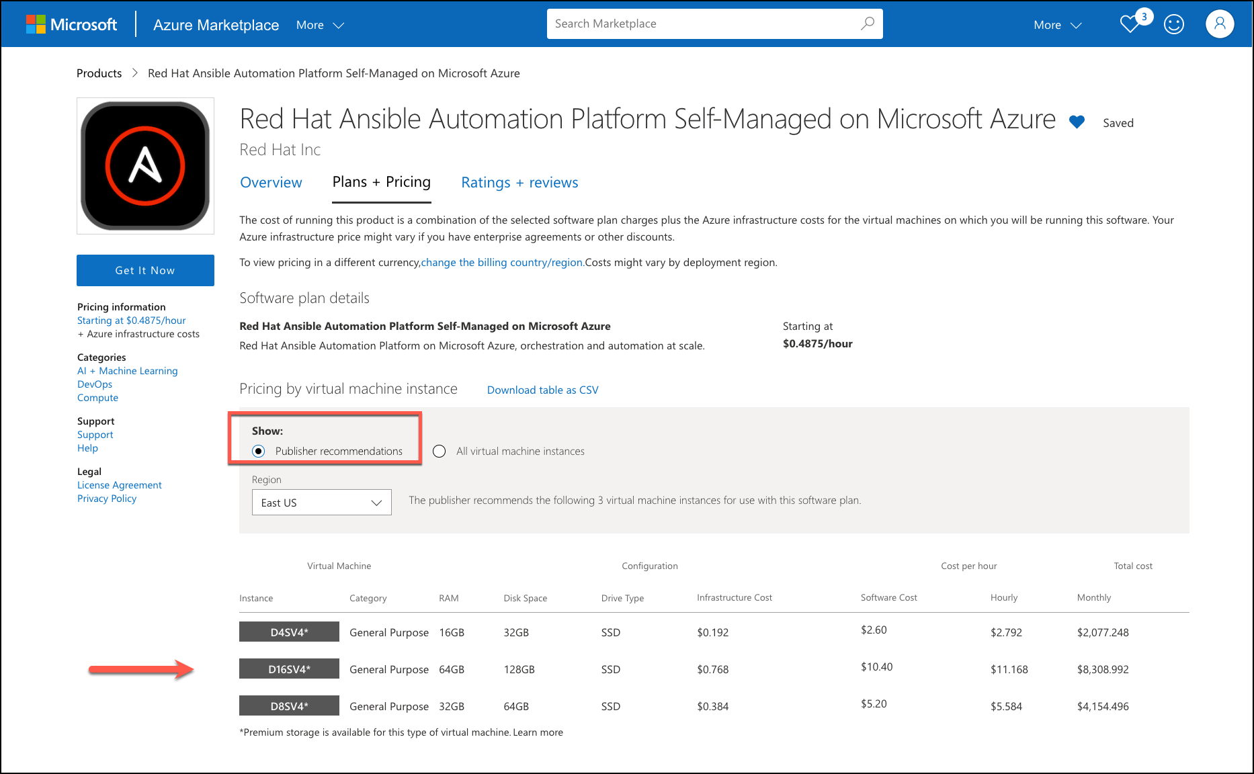Screen dimensions: 1254x774
Task: Click the blue Saved heart icon
Action: coord(1077,122)
